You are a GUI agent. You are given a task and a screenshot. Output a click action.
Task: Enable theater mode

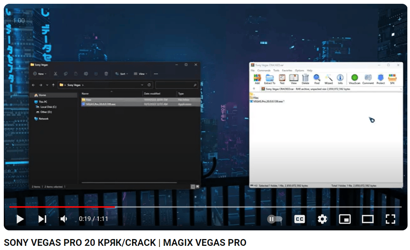point(367,219)
